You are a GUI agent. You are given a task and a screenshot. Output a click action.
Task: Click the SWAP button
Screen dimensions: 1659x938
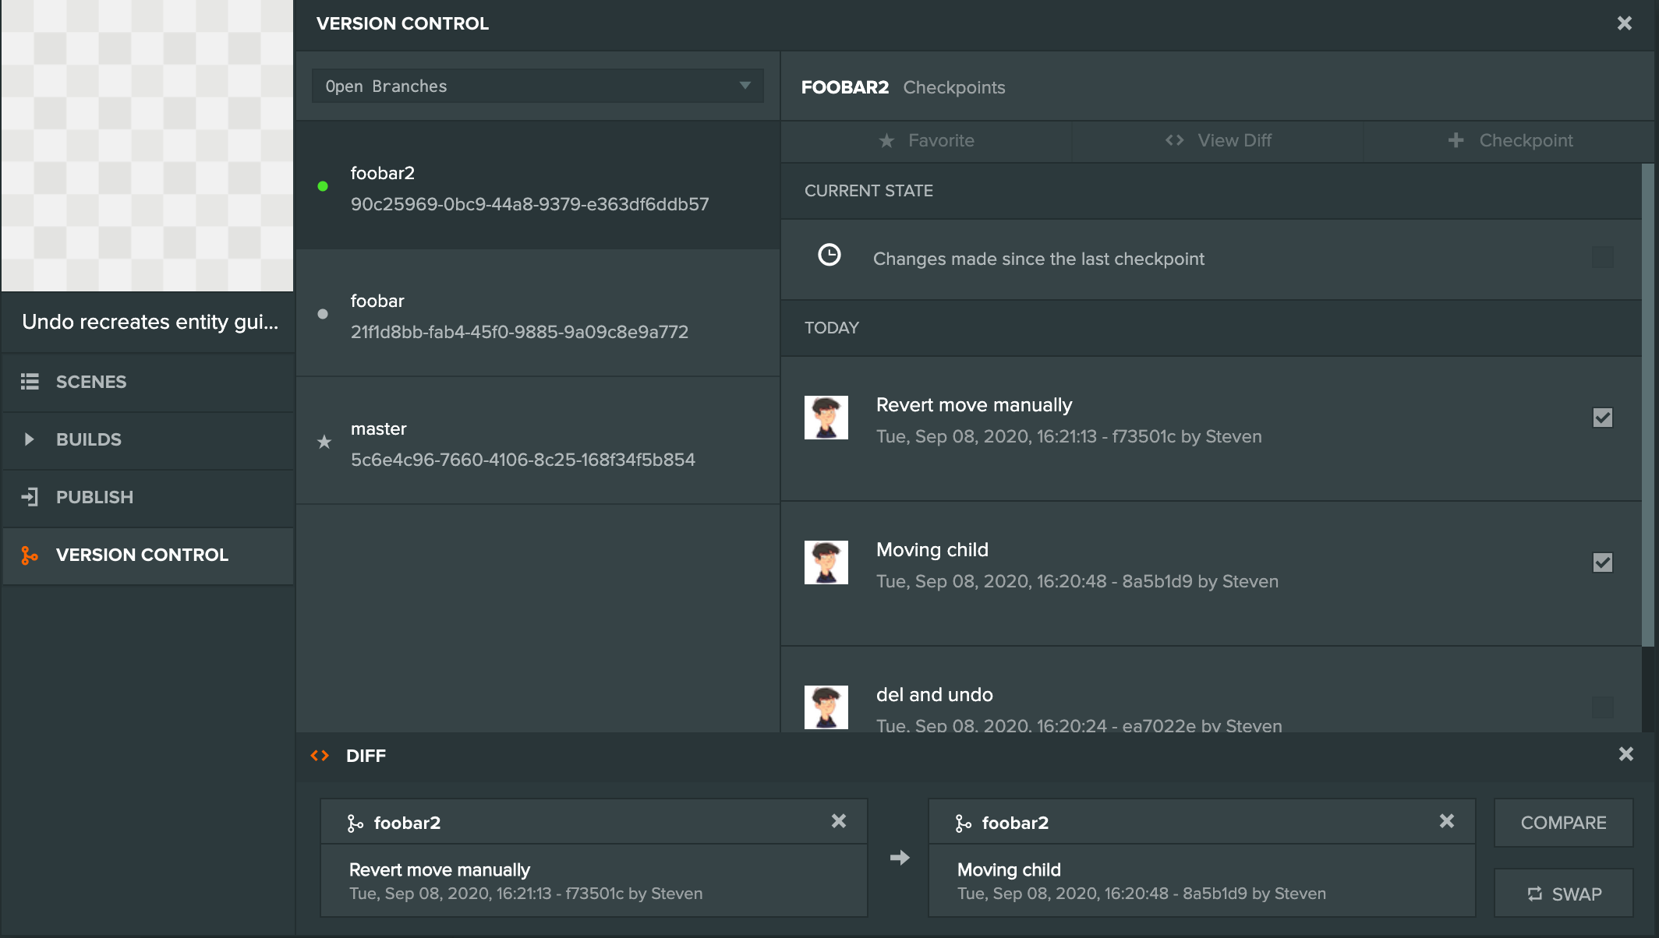pyautogui.click(x=1562, y=893)
